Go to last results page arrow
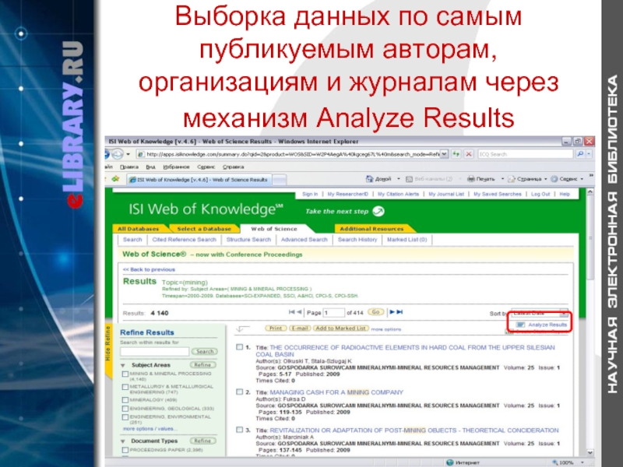The width and height of the screenshot is (623, 467). [x=399, y=312]
